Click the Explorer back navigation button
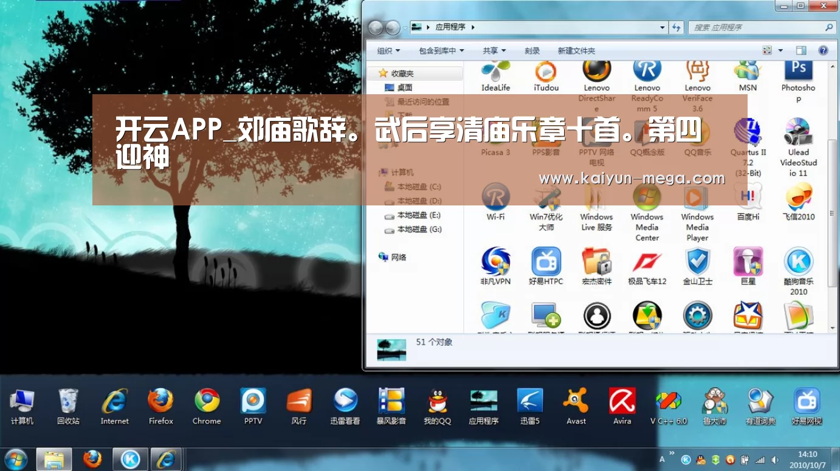Viewport: 840px width, 471px height. pos(376,27)
